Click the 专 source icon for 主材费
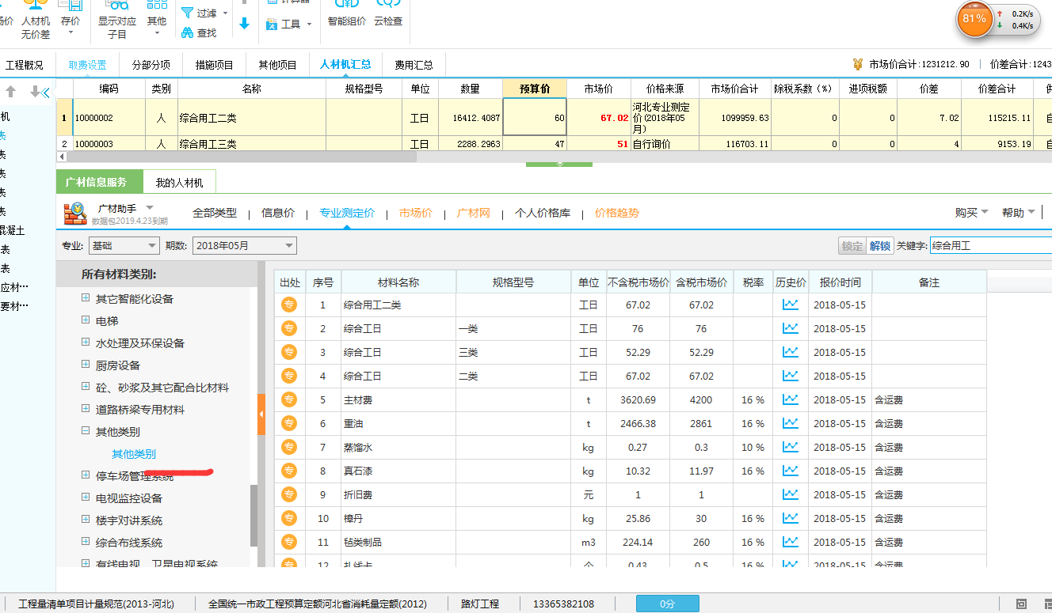Screen dimensions: 1052x613 pos(289,399)
